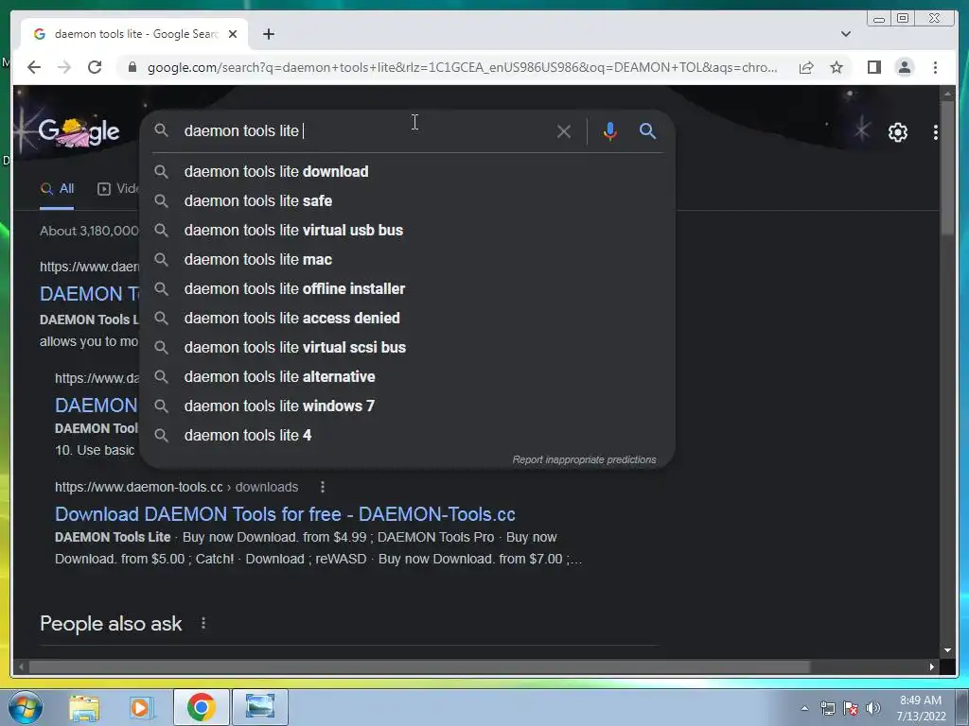Clear the Google search box

tap(564, 130)
